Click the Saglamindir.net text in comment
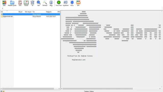Screen dimensions: 163x92 coord(79,60)
